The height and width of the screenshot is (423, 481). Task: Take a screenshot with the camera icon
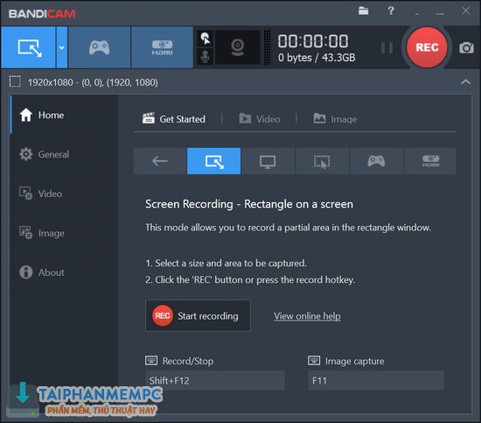click(x=466, y=47)
